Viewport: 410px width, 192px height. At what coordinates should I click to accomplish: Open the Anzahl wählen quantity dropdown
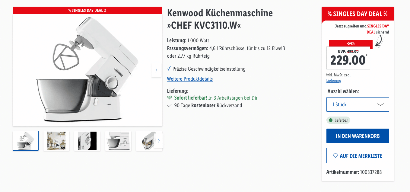[358, 104]
